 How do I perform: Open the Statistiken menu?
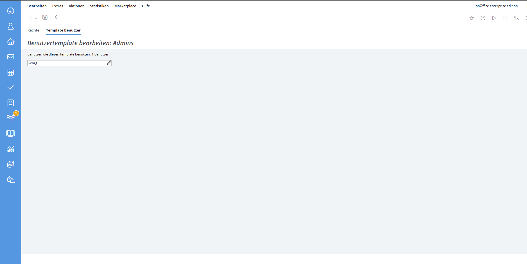99,6
